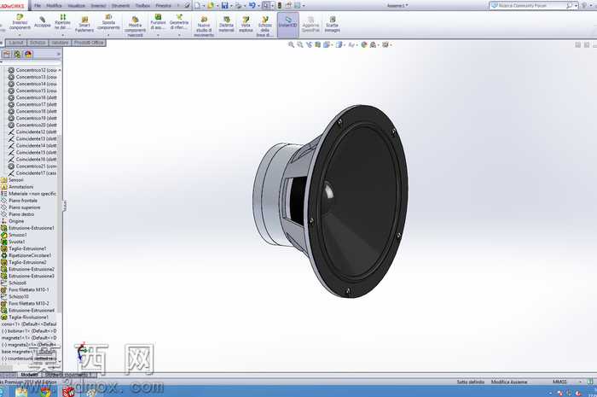
Task: Expand dropdown under Funzioni di assieme
Action: [x=158, y=35]
